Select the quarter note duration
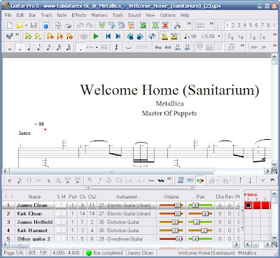Viewport: 280px width, 258px height. 29,48
